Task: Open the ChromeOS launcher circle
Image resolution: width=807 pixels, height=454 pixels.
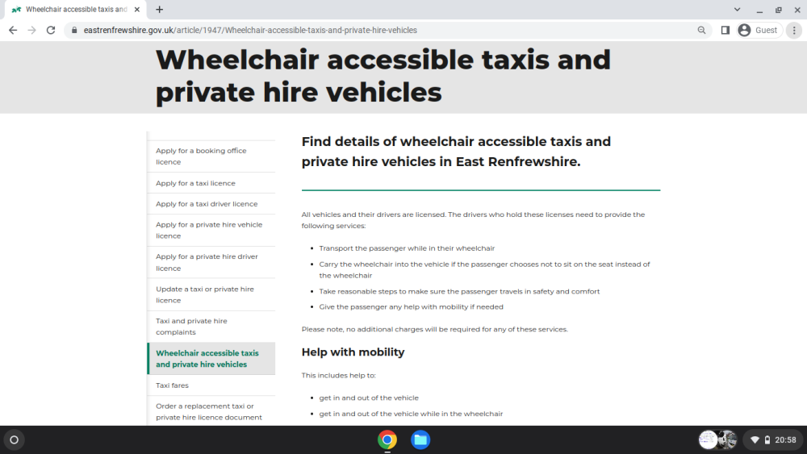Action: click(15, 439)
